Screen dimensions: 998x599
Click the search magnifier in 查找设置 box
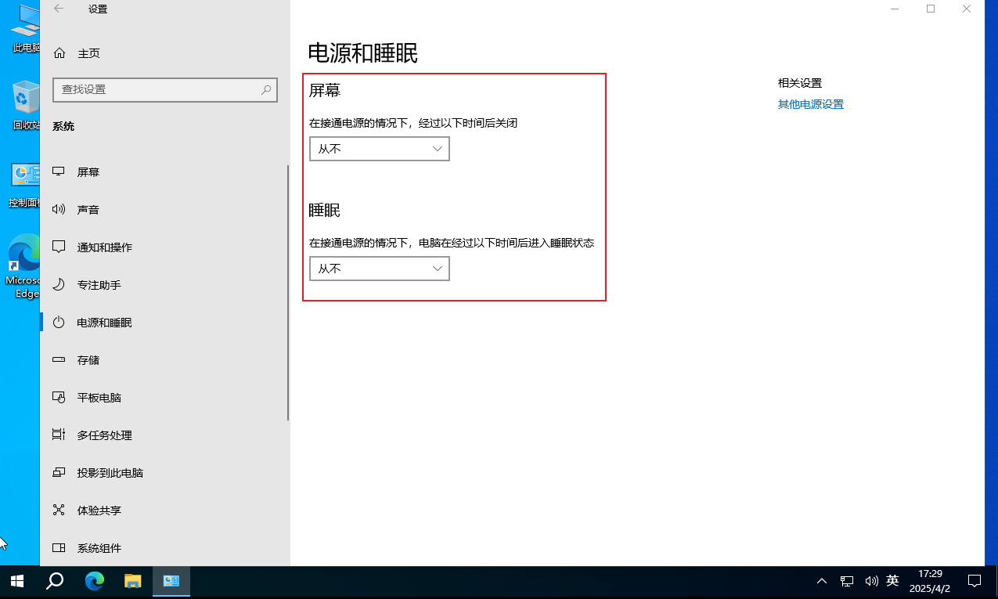click(x=266, y=89)
